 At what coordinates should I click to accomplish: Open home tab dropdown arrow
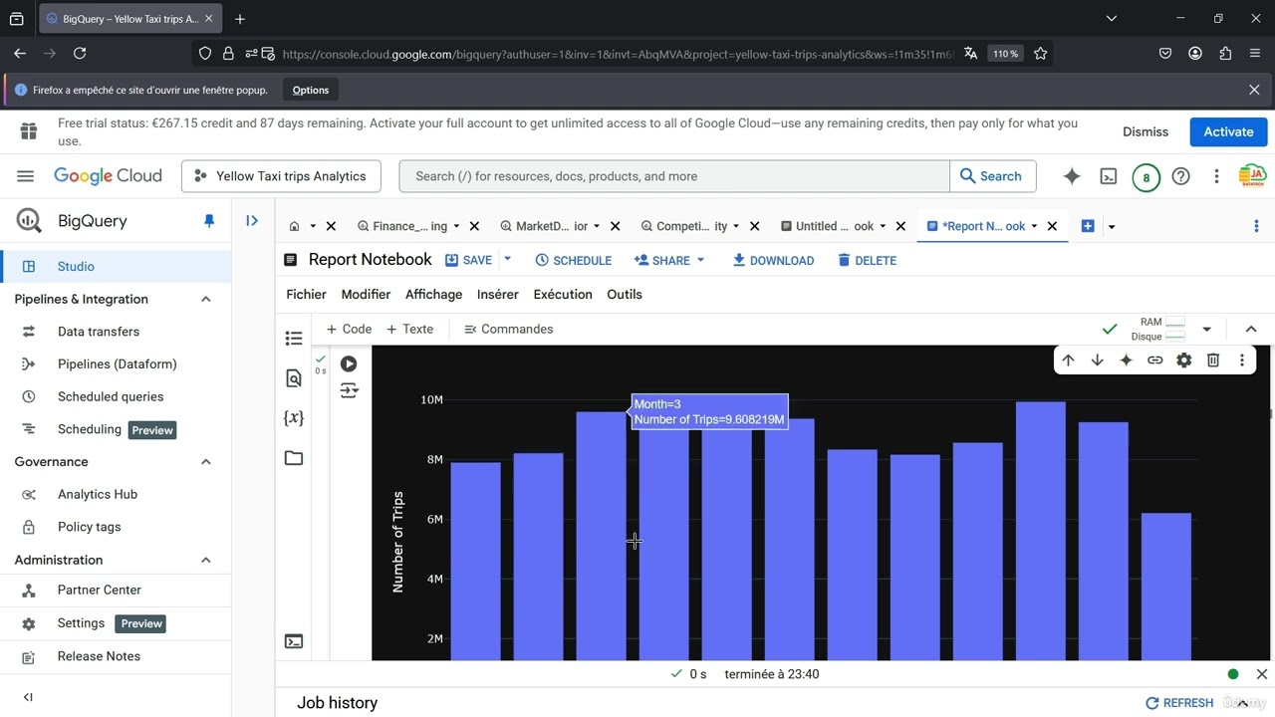coord(313,226)
